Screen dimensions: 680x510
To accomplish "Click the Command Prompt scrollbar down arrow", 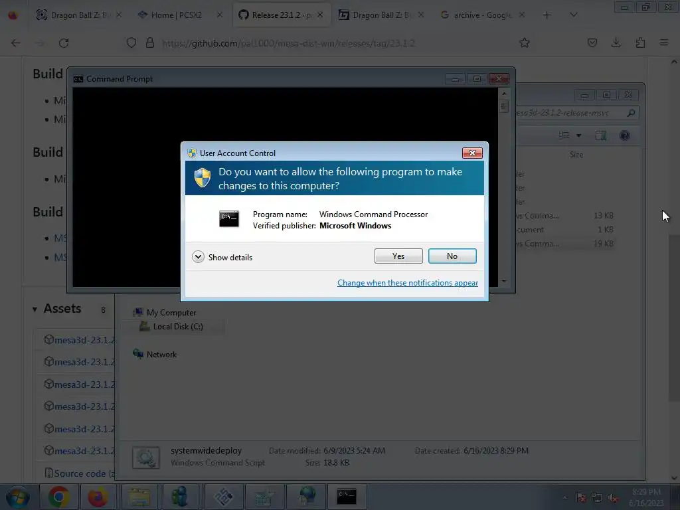I will pyautogui.click(x=503, y=281).
